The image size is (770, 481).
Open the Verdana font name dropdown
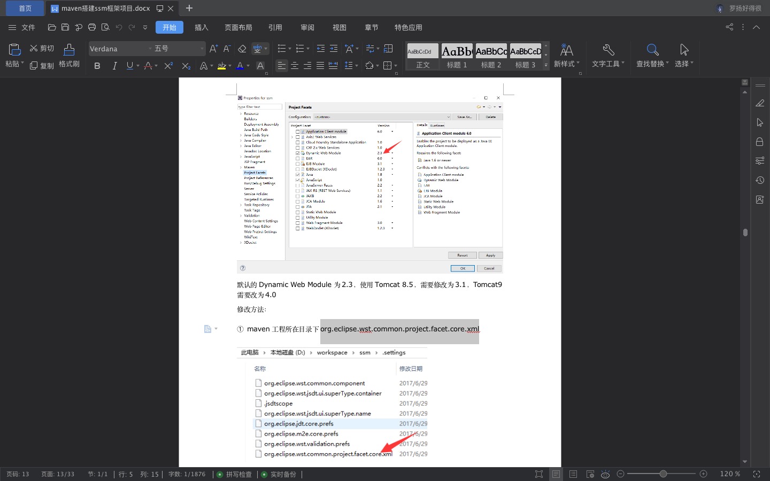pyautogui.click(x=150, y=49)
